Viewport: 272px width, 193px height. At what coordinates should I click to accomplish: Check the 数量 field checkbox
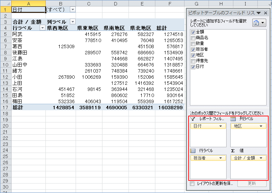click(193, 44)
